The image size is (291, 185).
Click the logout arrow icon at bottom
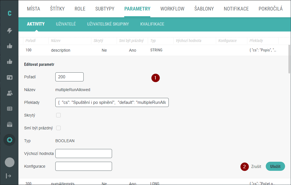pos(9,176)
